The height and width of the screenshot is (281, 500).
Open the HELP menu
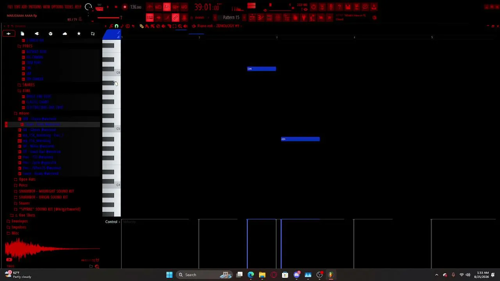pyautogui.click(x=78, y=7)
